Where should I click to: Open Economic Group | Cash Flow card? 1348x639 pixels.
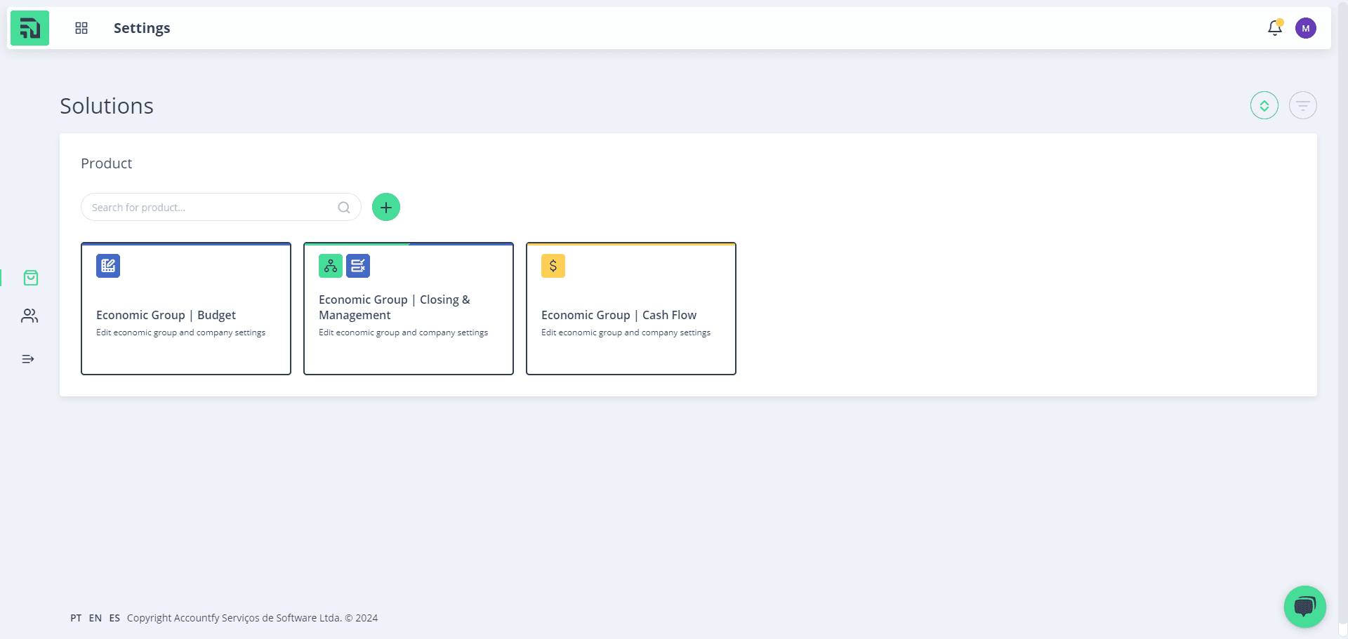(x=631, y=309)
